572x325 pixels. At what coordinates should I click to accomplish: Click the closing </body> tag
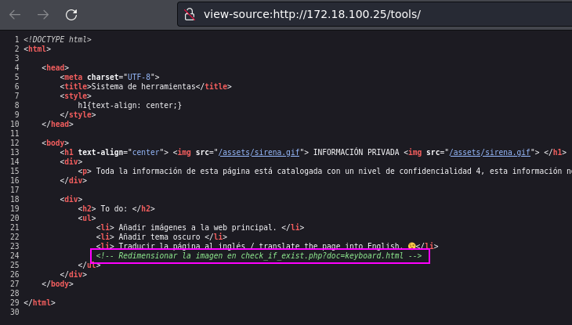pos(57,283)
